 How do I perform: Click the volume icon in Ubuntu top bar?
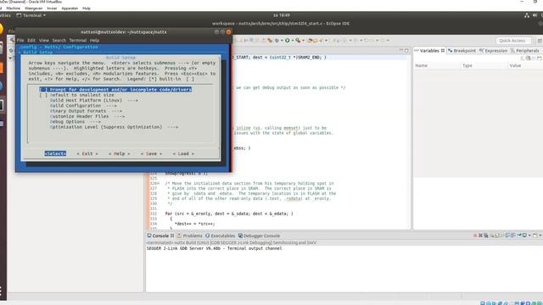point(535,15)
